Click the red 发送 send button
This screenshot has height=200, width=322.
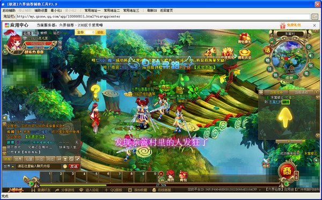[74, 166]
